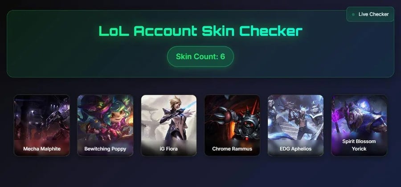Click the LoL Account Skin Checker title
Screen dimensions: 401x187
pos(200,31)
